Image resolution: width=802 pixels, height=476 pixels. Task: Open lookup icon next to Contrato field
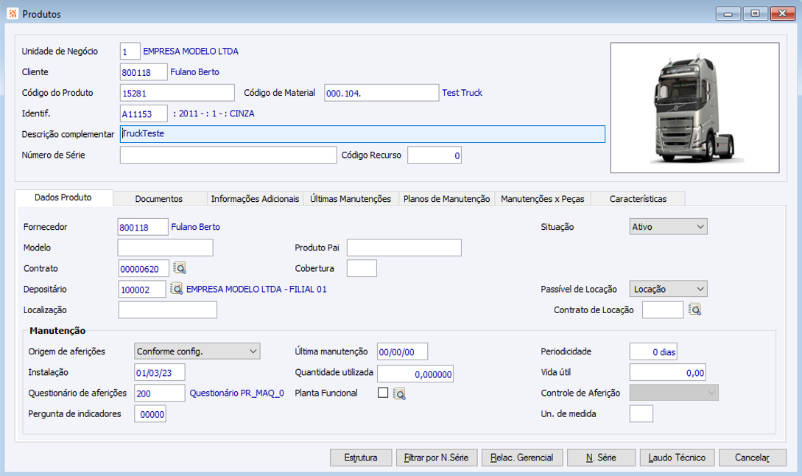coord(180,267)
